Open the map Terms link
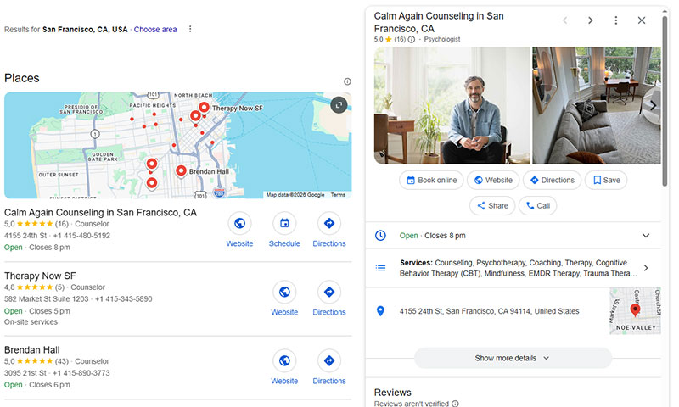 pyautogui.click(x=338, y=195)
